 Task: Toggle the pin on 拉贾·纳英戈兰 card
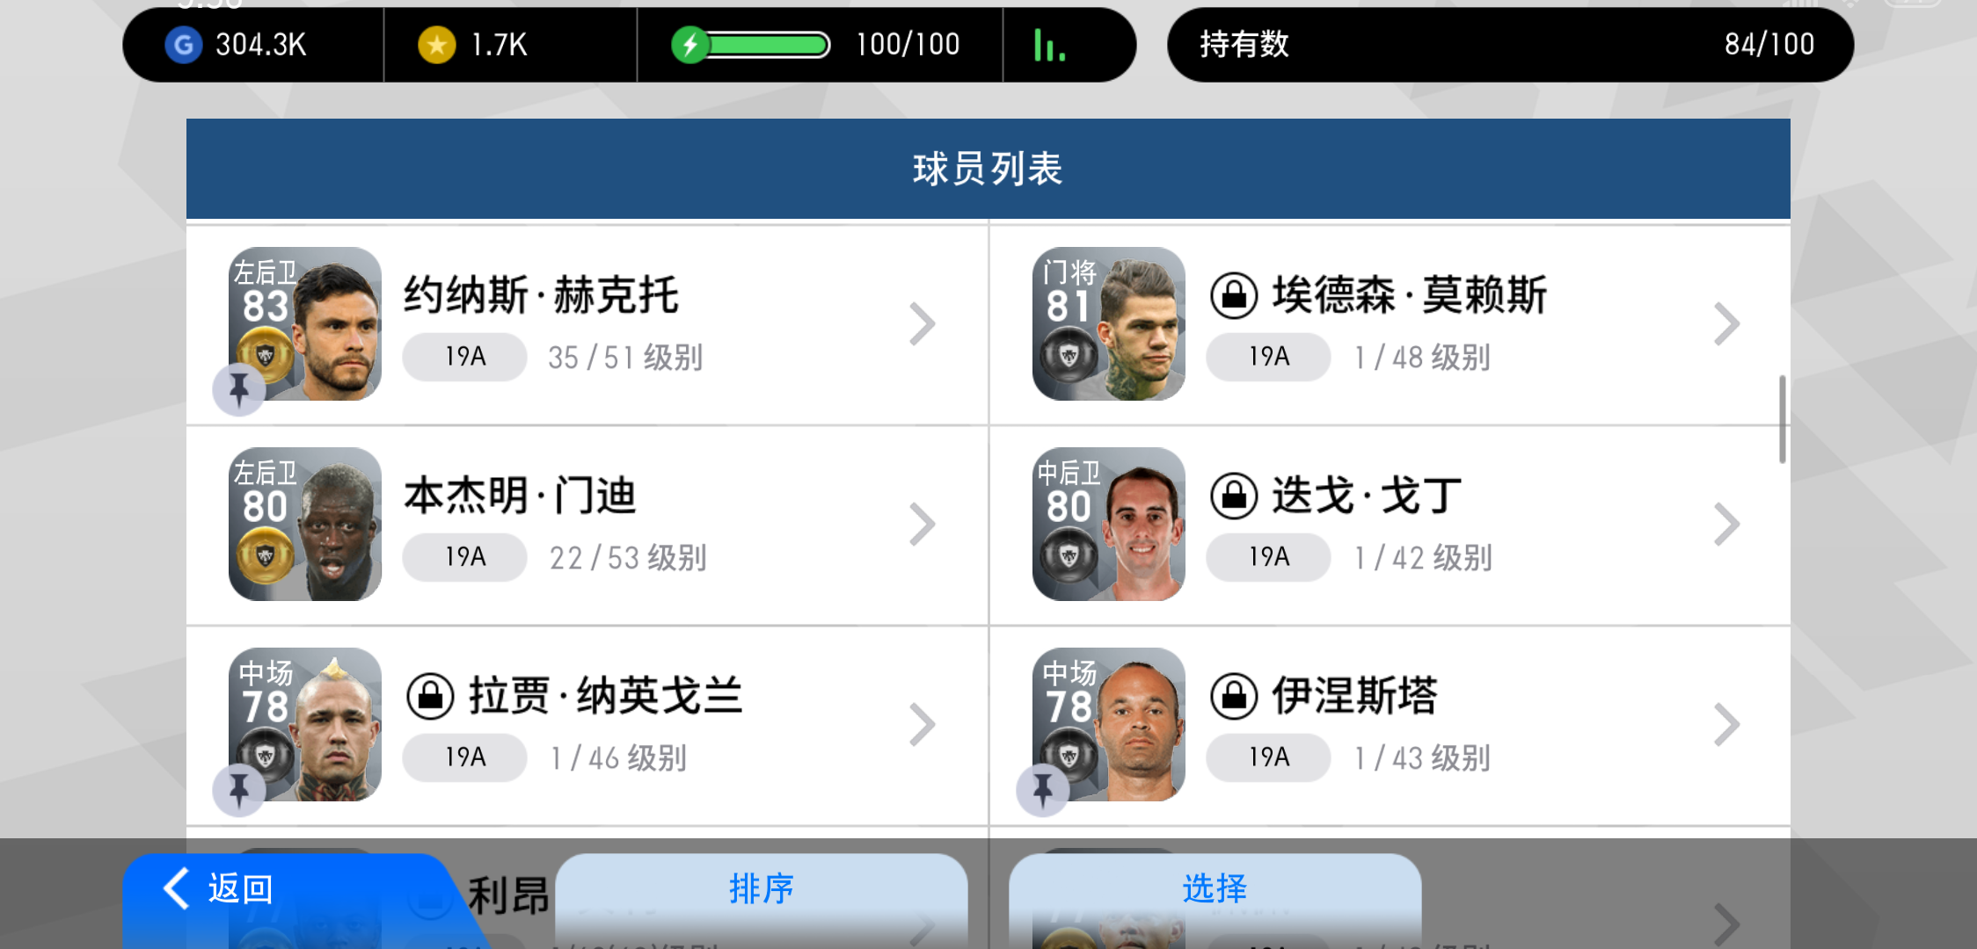click(x=239, y=790)
